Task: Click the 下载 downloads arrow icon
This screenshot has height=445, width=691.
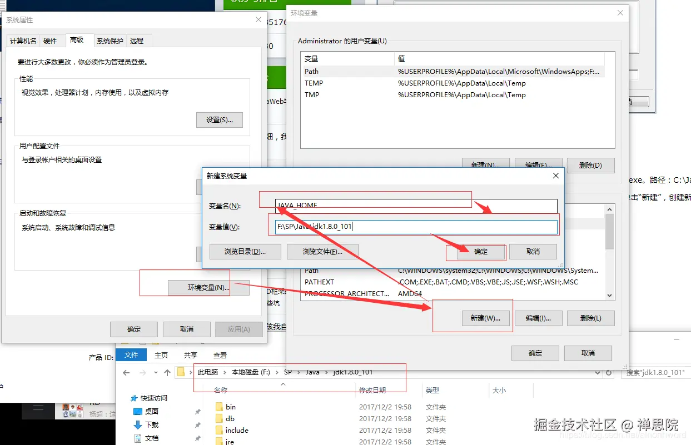Action: click(138, 425)
